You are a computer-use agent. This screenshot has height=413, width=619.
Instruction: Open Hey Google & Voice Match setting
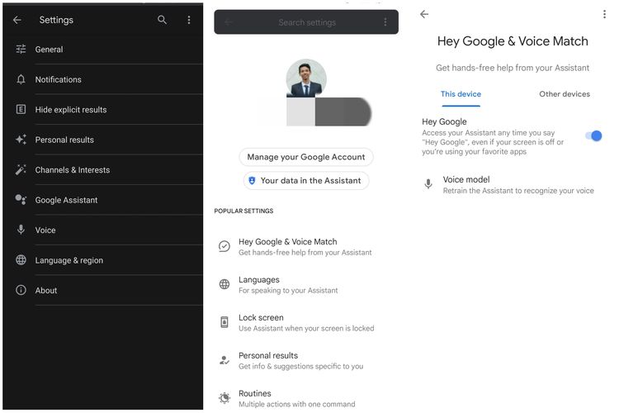coord(306,246)
